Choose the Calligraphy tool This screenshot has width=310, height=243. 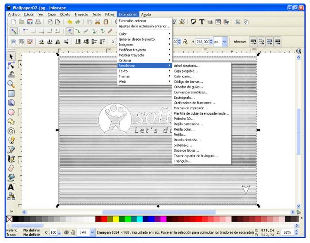[11, 159]
